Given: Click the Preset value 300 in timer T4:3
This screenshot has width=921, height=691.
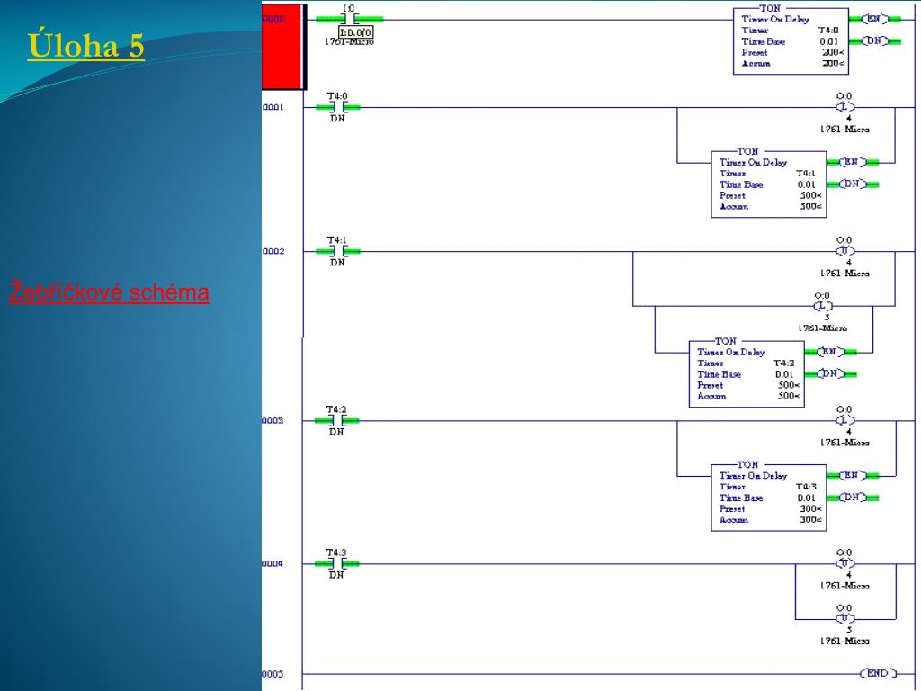Looking at the screenshot, I should tap(810, 508).
